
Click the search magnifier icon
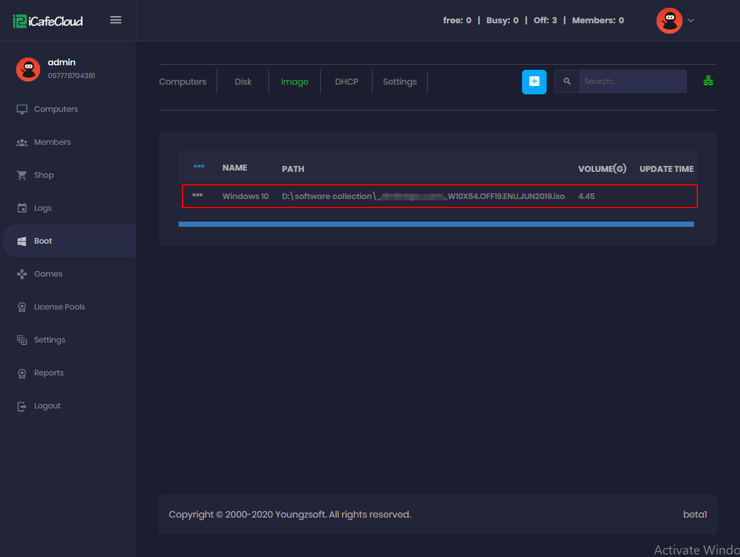coord(567,81)
